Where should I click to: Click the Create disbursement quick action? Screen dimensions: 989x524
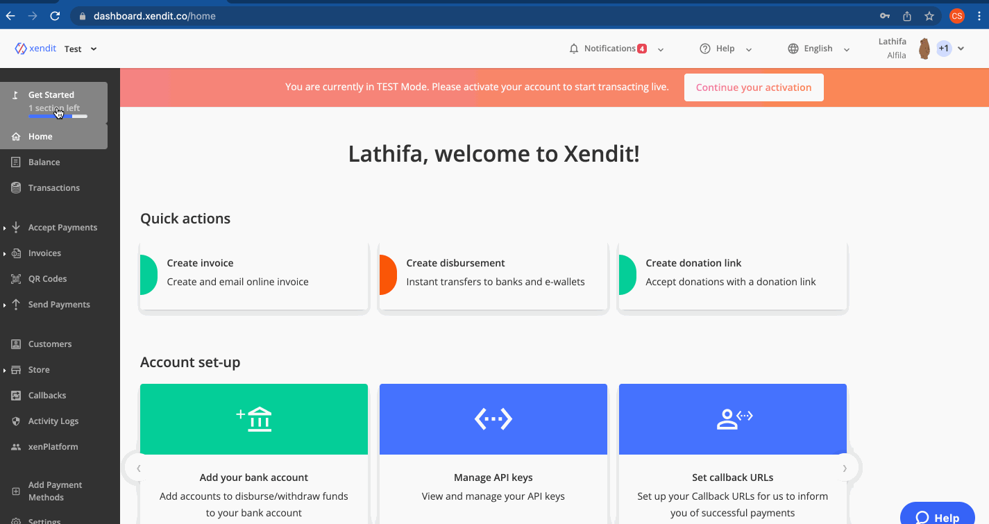point(493,276)
